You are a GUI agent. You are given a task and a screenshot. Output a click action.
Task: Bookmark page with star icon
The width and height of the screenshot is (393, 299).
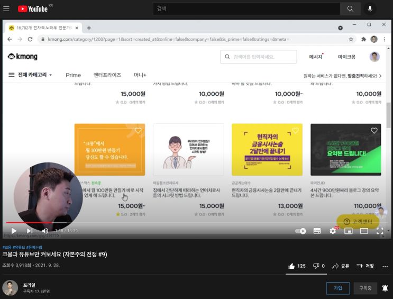[351, 39]
